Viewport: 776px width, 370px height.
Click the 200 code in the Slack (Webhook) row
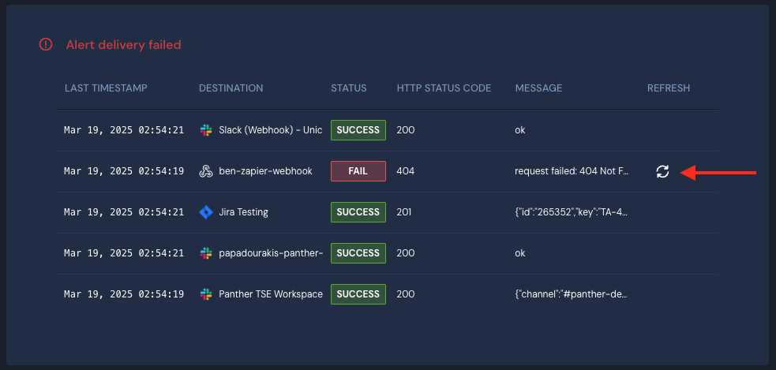coord(406,130)
